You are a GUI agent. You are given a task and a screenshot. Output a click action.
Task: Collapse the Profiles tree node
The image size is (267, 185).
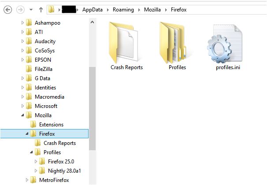point(31,152)
